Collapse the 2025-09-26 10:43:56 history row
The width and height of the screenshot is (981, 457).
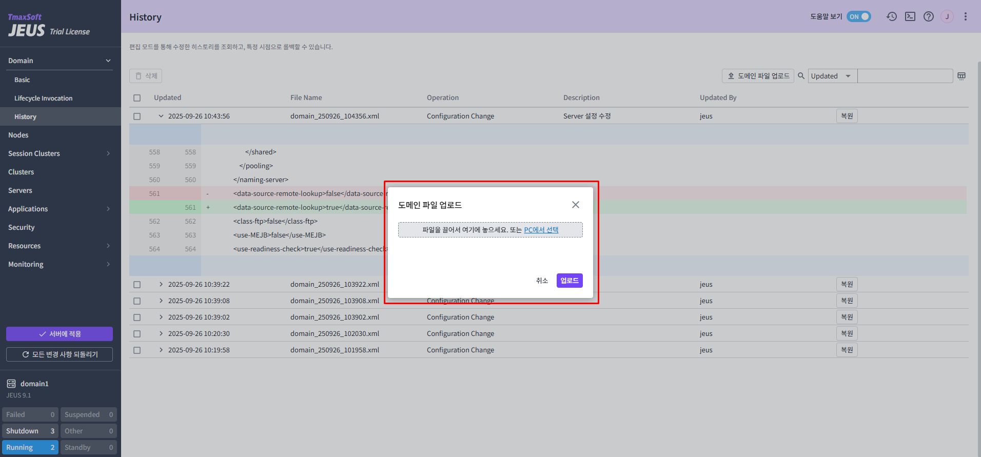161,116
